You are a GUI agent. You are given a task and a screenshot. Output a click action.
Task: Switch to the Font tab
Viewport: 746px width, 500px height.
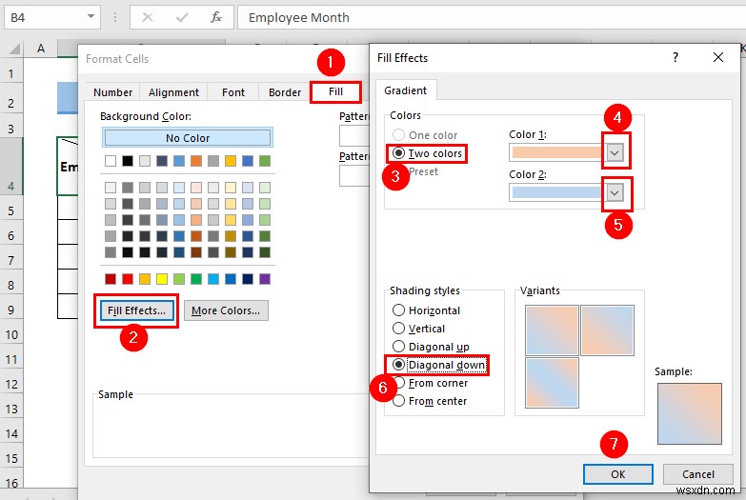pyautogui.click(x=233, y=92)
